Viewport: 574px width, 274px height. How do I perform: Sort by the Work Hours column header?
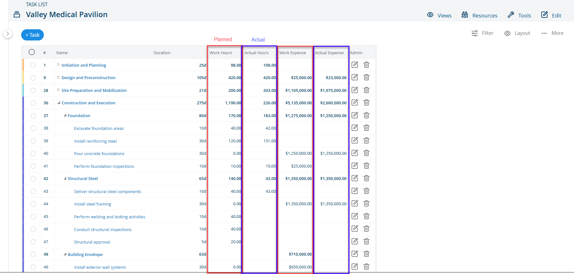pyautogui.click(x=221, y=53)
